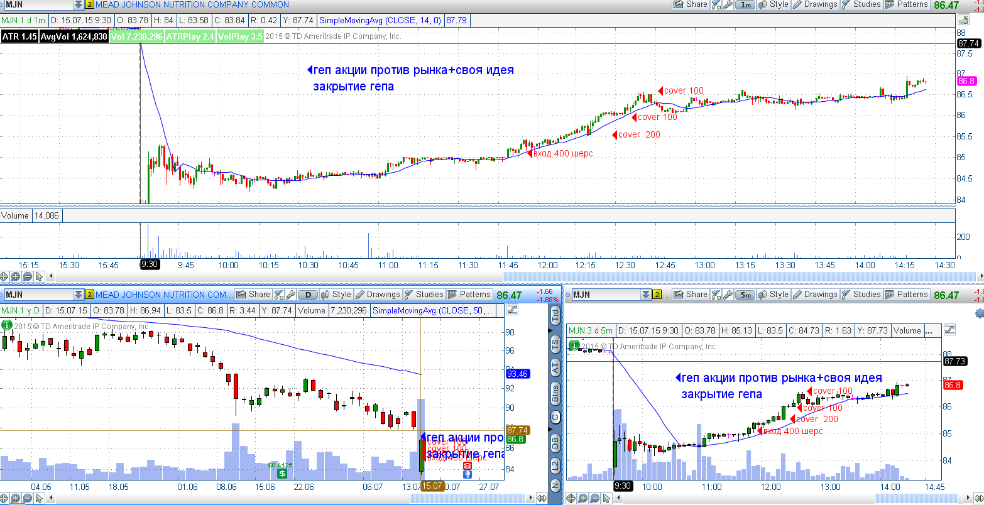
Task: Click the ATRPlay 2.4 label
Action: coord(190,36)
